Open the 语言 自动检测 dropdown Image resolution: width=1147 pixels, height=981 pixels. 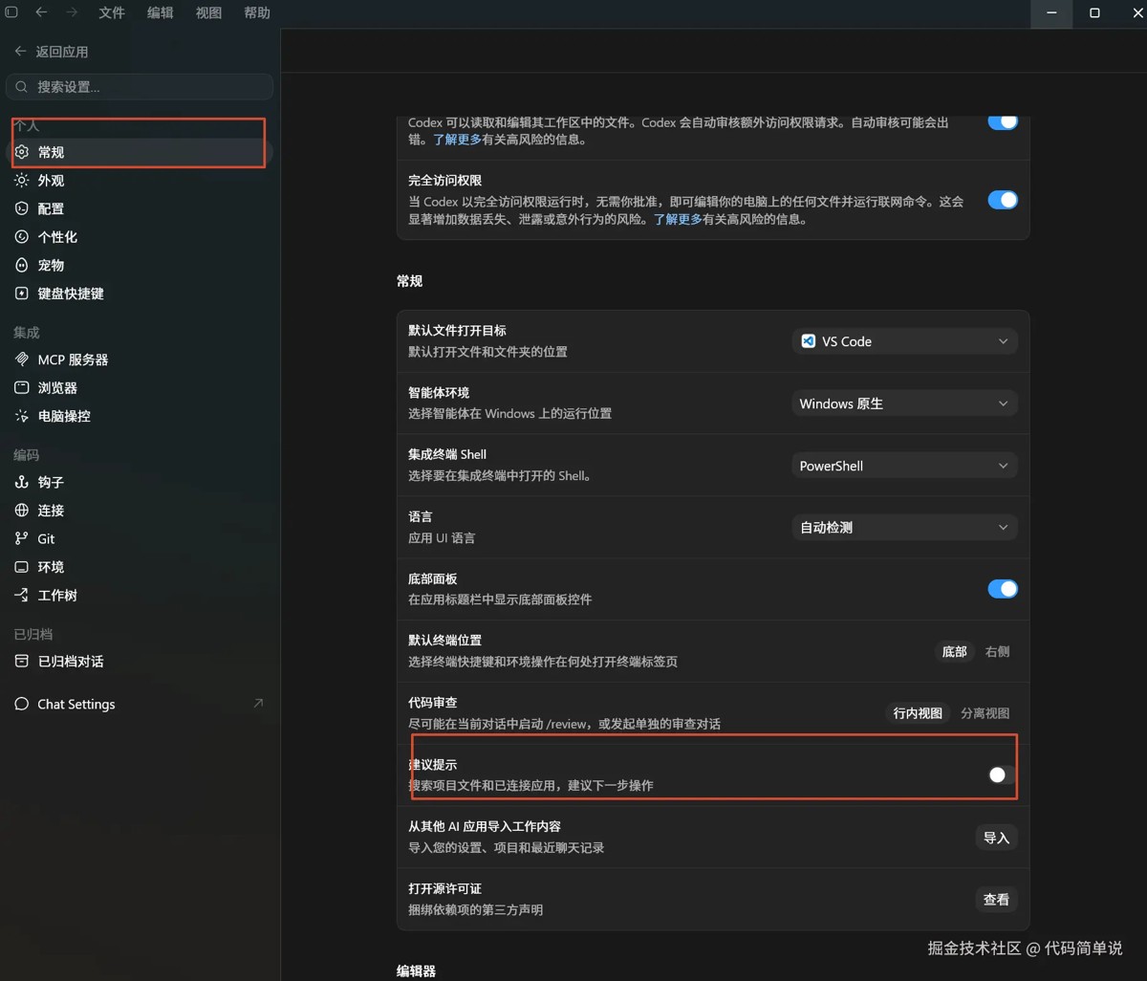pyautogui.click(x=904, y=527)
